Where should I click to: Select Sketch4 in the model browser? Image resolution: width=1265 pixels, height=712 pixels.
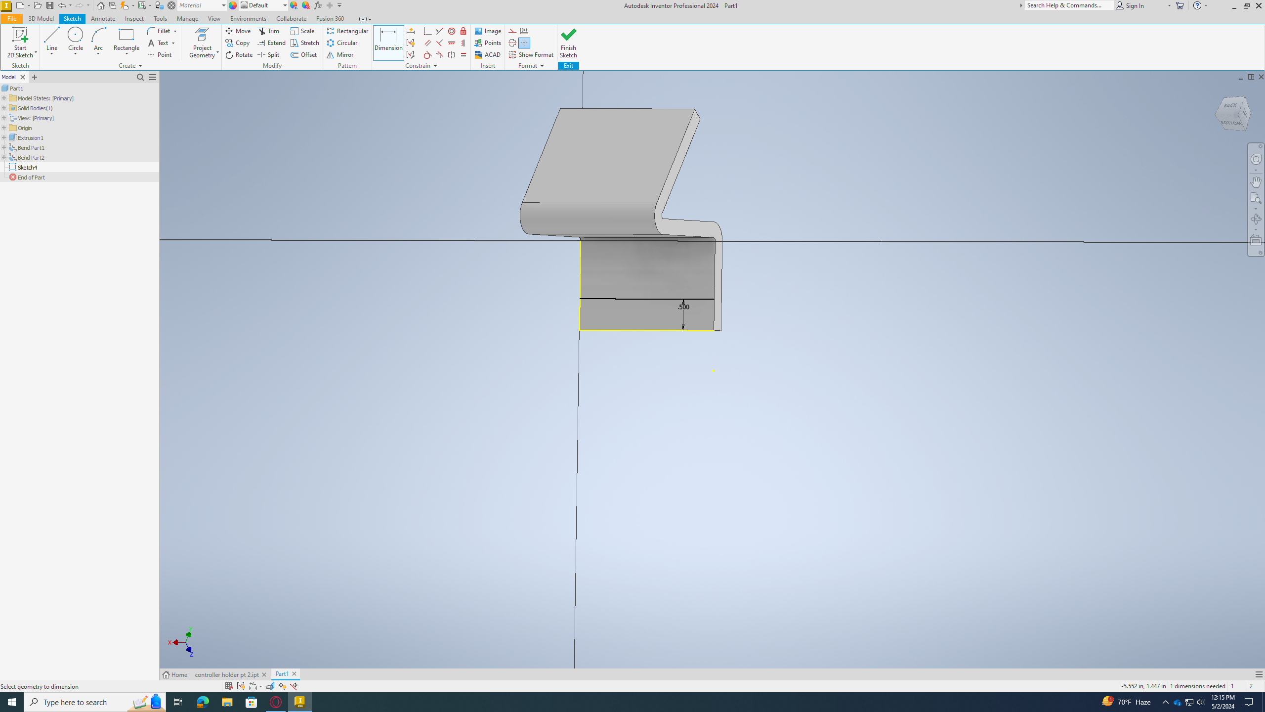coord(27,167)
